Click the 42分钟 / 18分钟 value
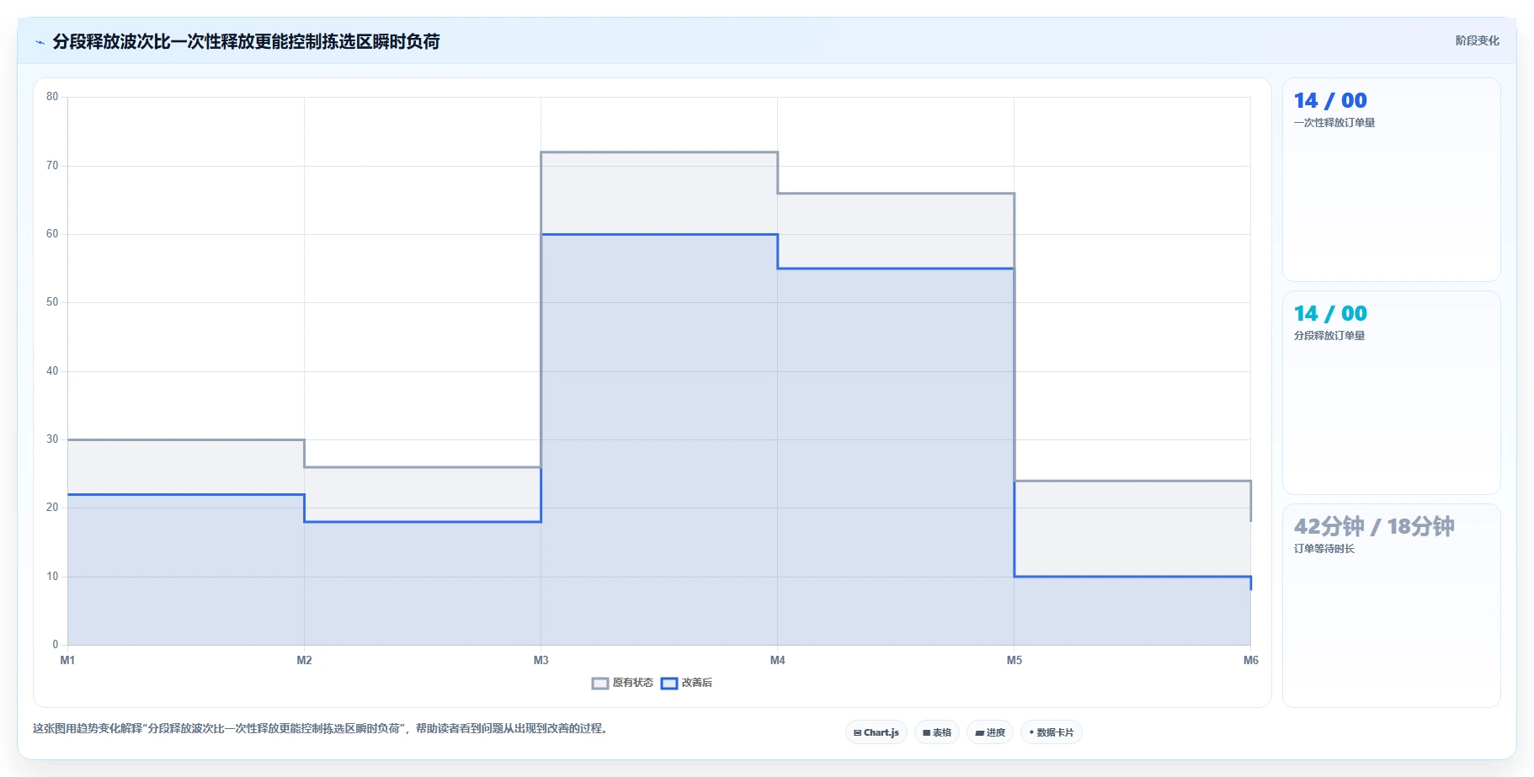The image size is (1534, 777). tap(1374, 526)
